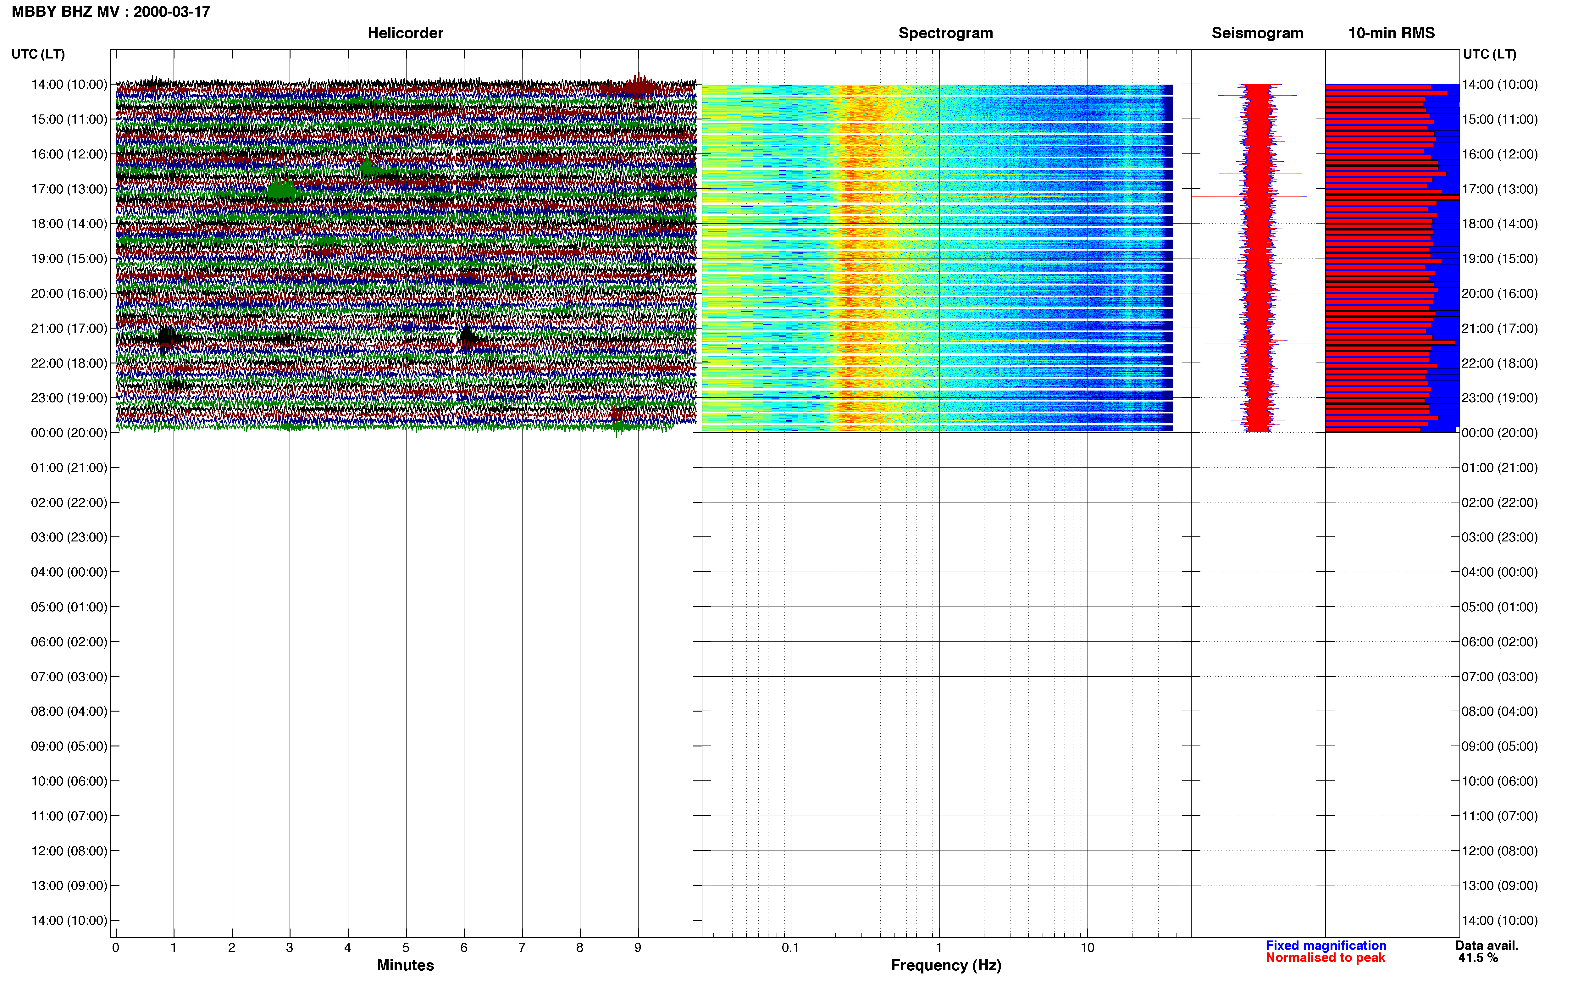Click minute tick label '9' under helicorder
This screenshot has height=987, width=1578.
coord(638,947)
